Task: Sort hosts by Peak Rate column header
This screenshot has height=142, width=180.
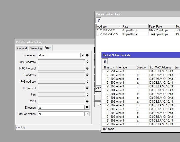Action: click(161, 27)
